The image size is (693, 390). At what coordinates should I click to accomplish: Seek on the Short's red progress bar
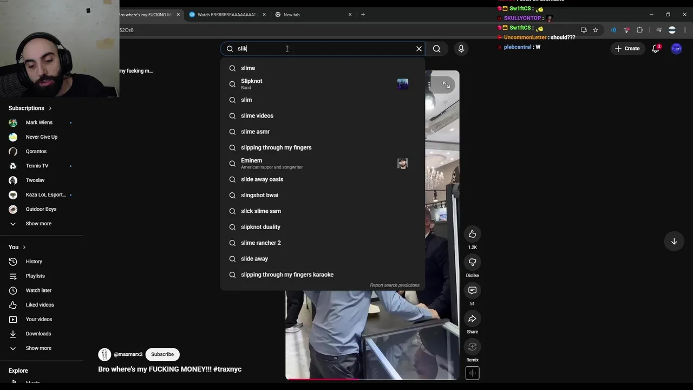point(372,379)
